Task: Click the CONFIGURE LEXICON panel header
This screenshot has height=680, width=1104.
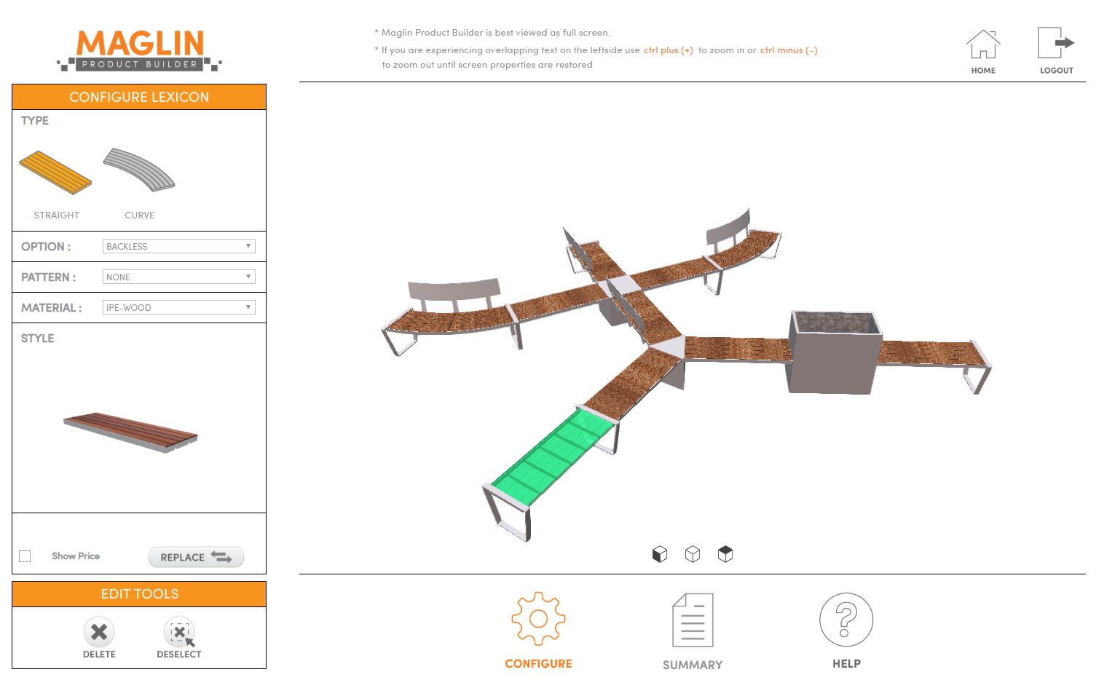Action: pos(139,97)
